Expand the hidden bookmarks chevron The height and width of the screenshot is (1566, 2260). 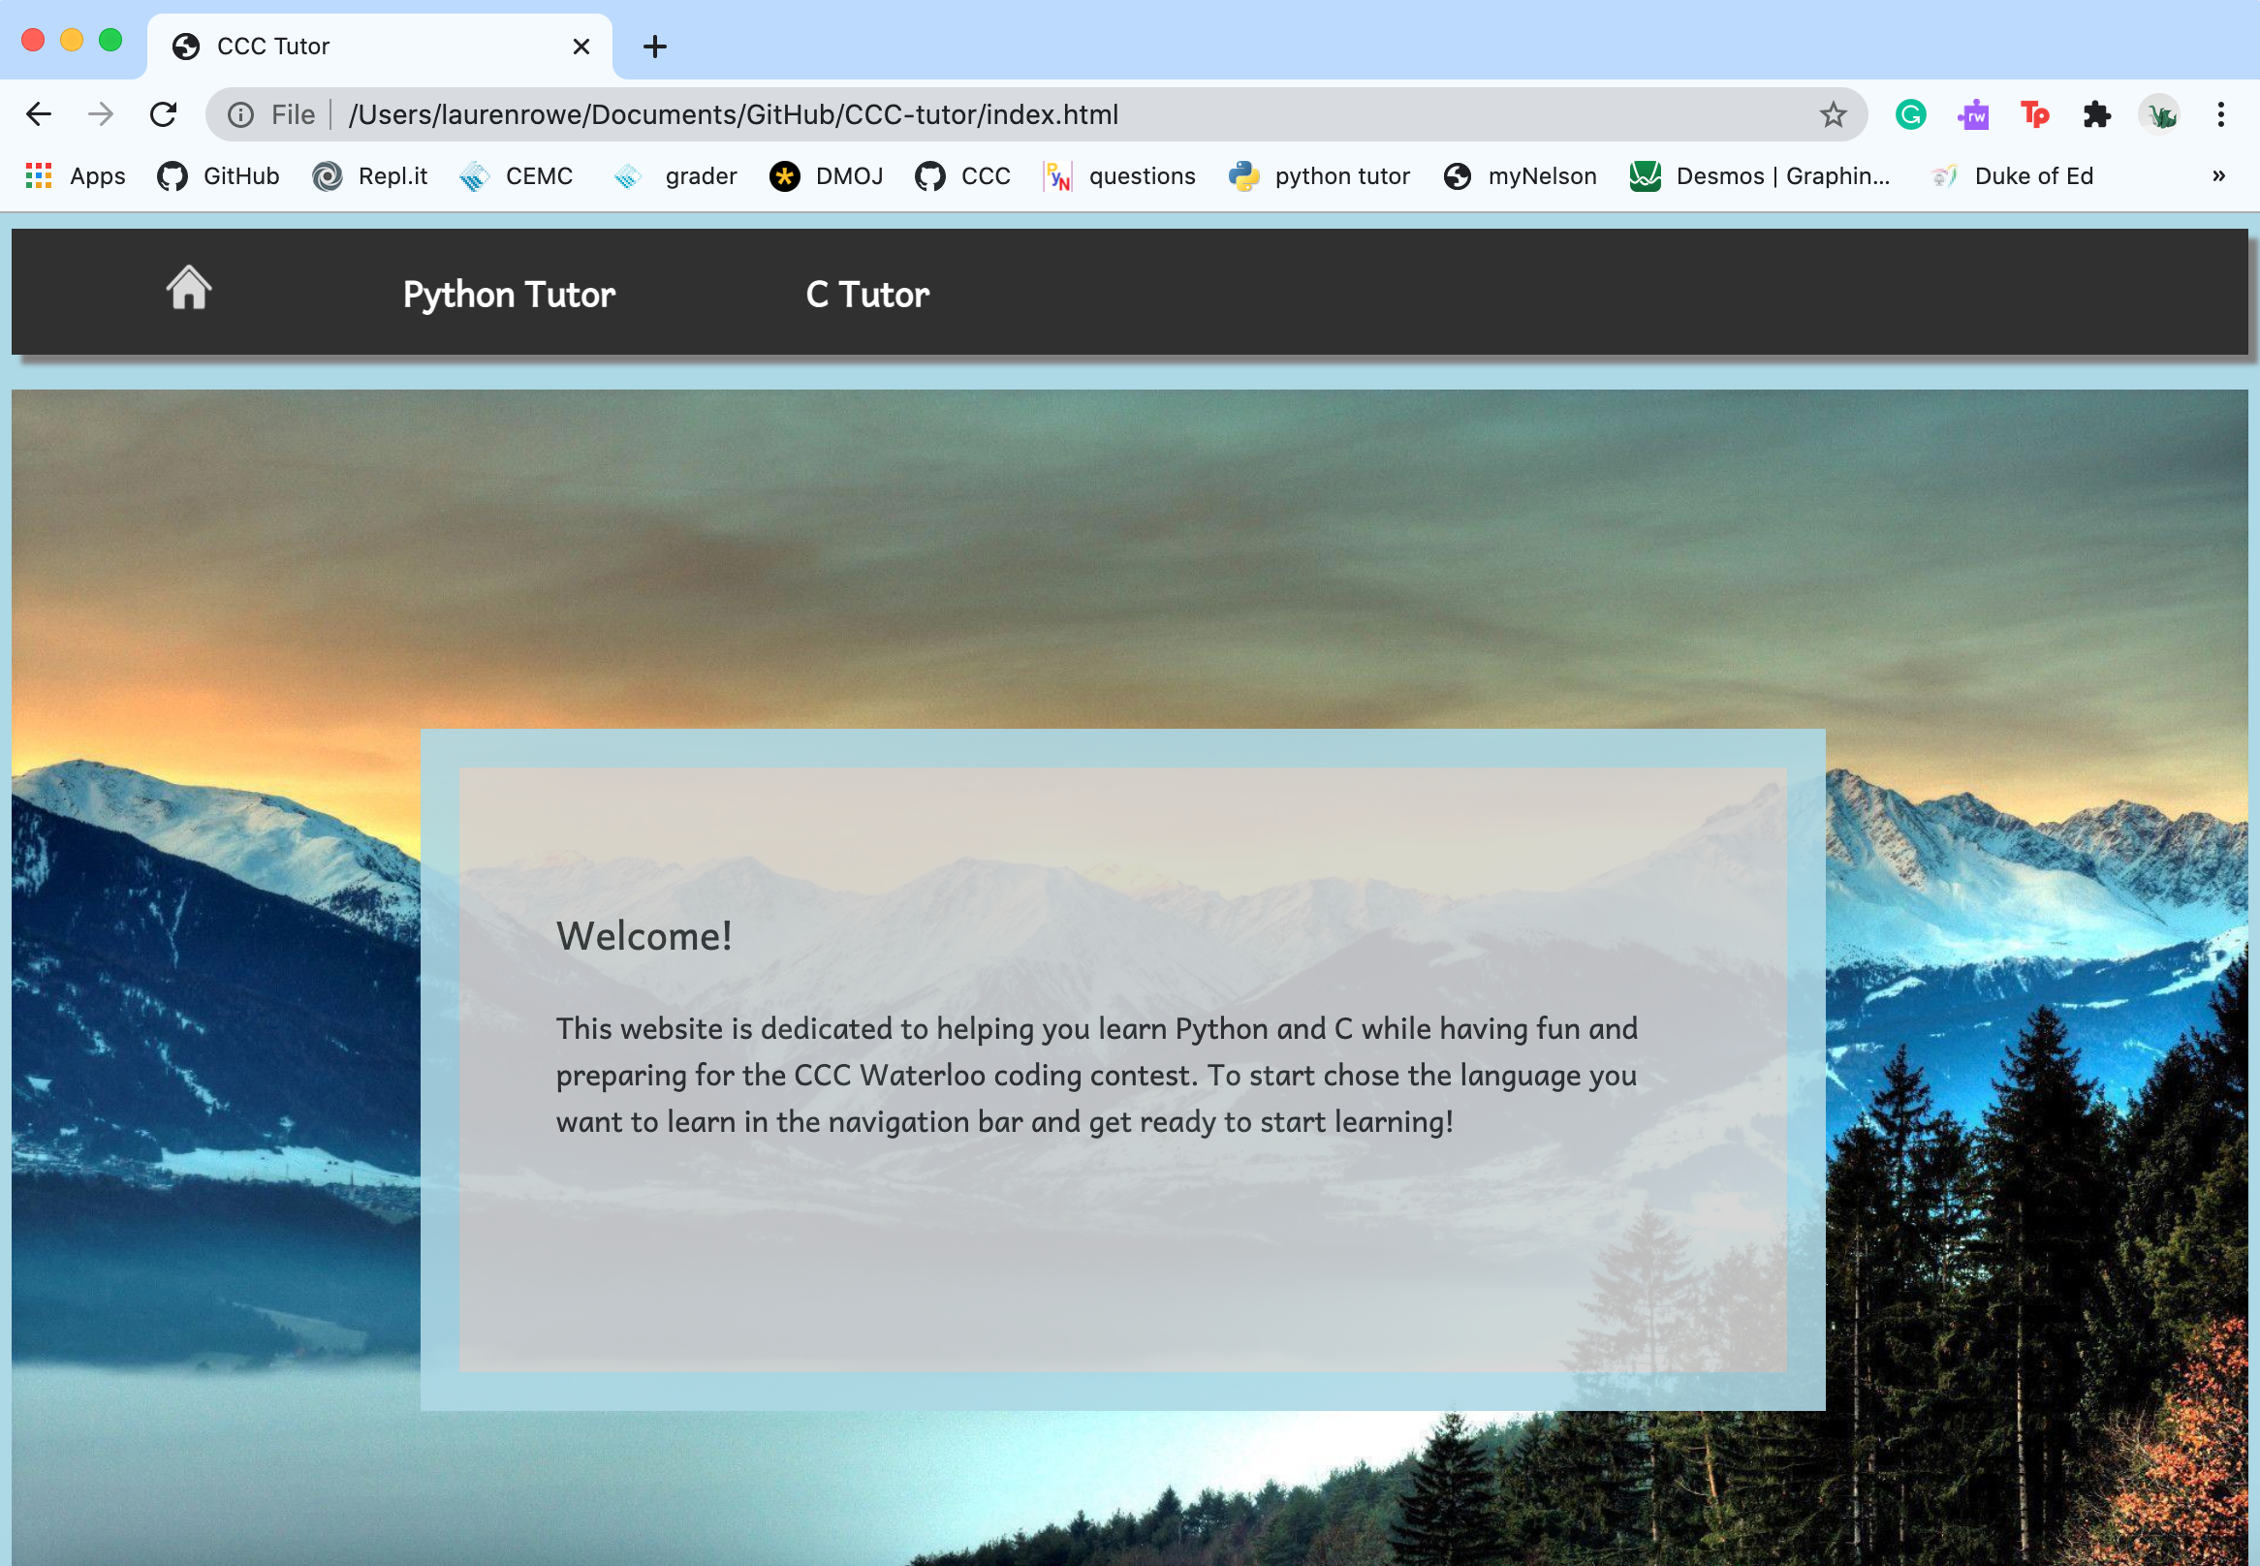tap(2217, 176)
